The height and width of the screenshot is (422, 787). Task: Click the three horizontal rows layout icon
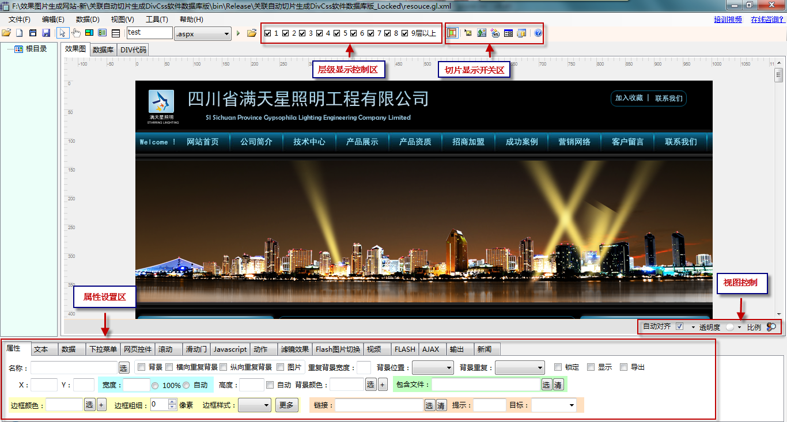116,33
